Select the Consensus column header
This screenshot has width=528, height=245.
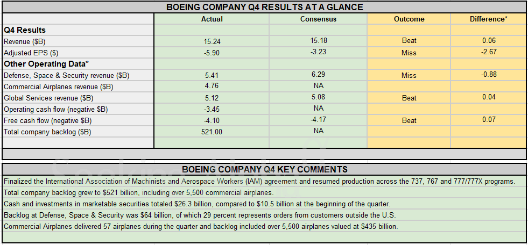point(318,19)
